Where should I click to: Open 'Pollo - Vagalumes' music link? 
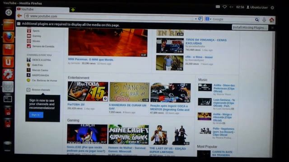224,132
